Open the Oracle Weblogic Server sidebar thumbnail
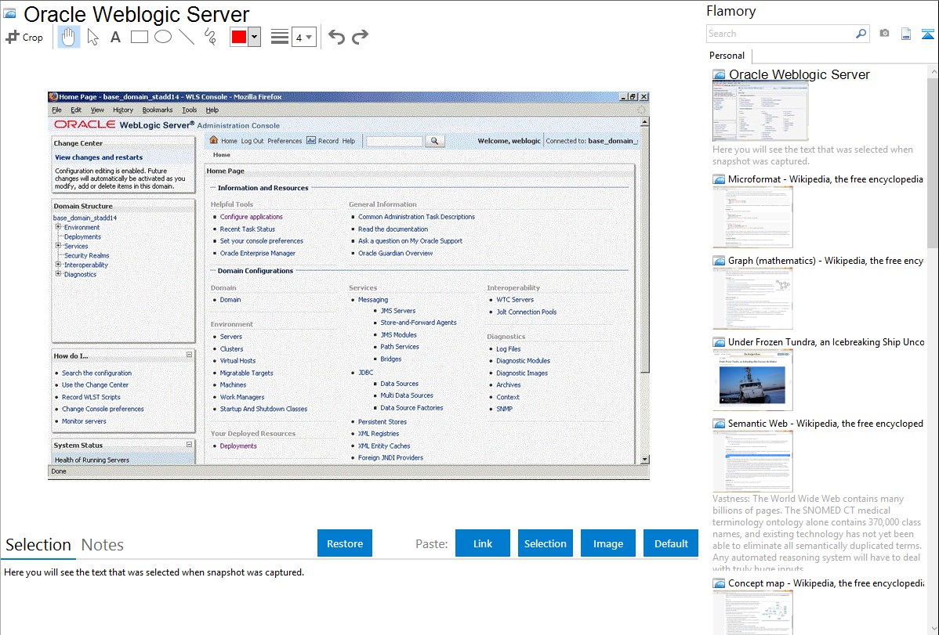Image resolution: width=939 pixels, height=635 pixels. [x=760, y=112]
